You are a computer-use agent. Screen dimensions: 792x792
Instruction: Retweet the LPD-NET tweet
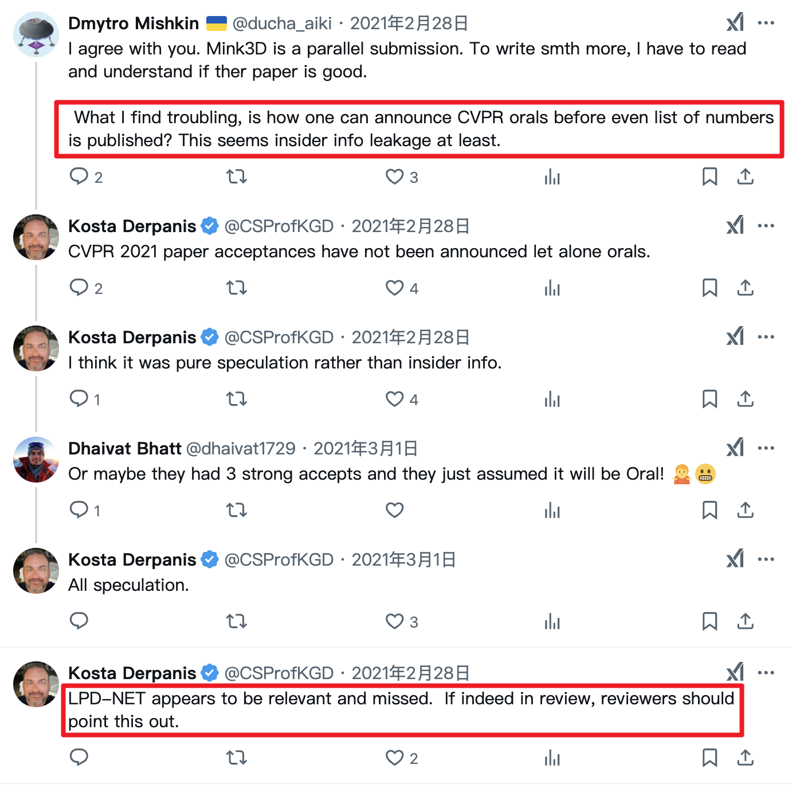[236, 758]
